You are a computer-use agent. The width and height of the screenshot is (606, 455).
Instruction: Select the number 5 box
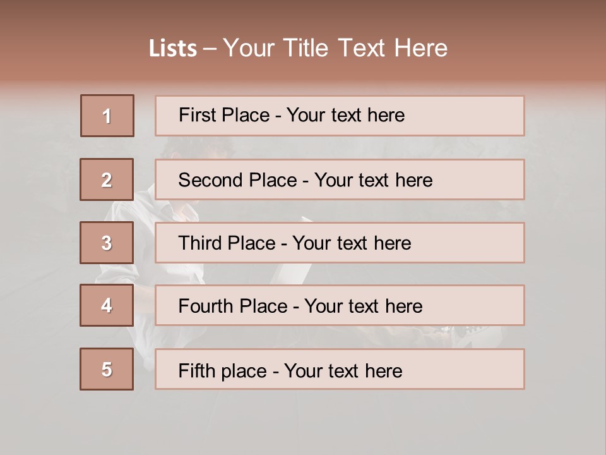[107, 369]
